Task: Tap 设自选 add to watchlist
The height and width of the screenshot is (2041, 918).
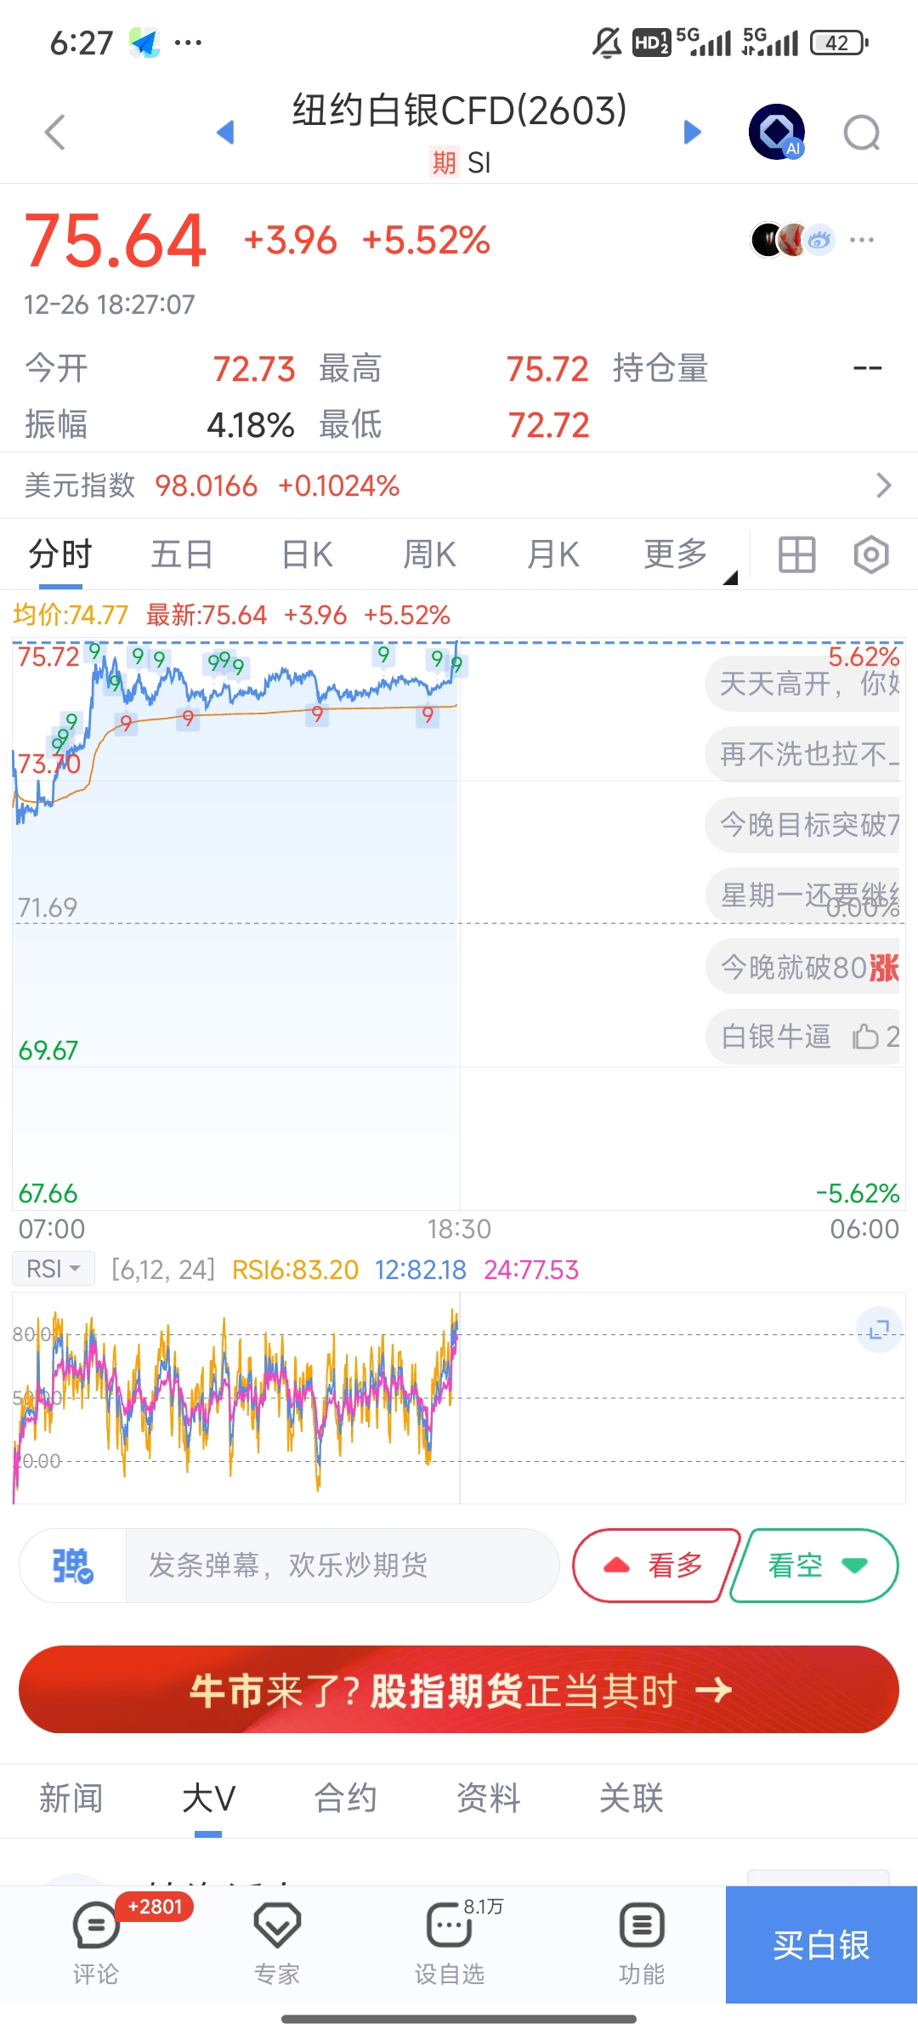Action: coord(450,1945)
